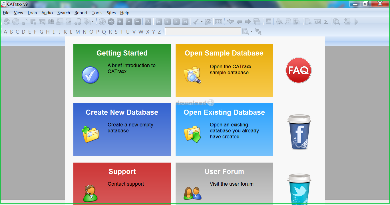Choose the Create New Database tile
The width and height of the screenshot is (390, 205).
pyautogui.click(x=122, y=130)
